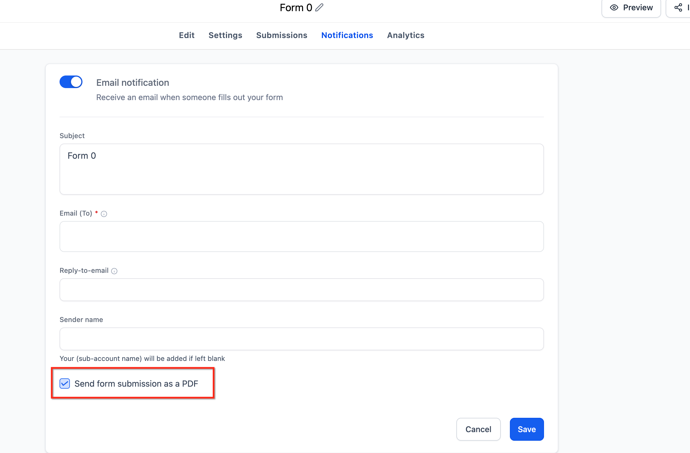The image size is (690, 453).
Task: Open the form Preview
Action: [x=631, y=7]
